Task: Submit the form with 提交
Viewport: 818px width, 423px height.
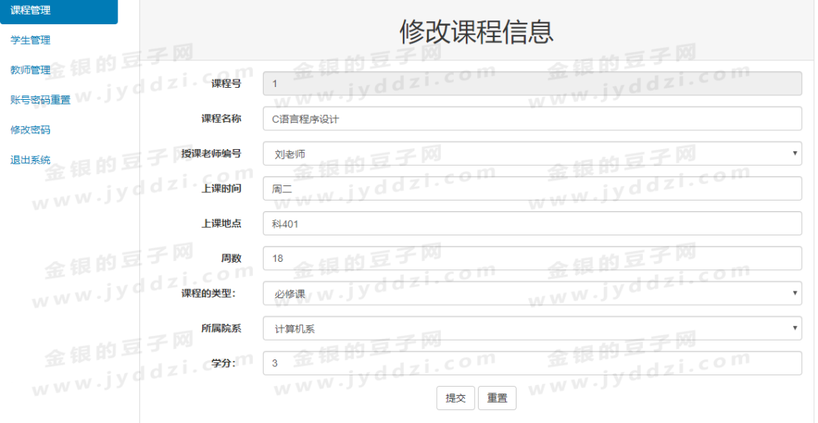Action: click(455, 398)
